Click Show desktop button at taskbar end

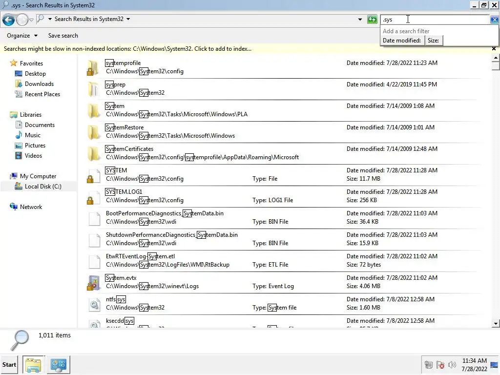495,365
